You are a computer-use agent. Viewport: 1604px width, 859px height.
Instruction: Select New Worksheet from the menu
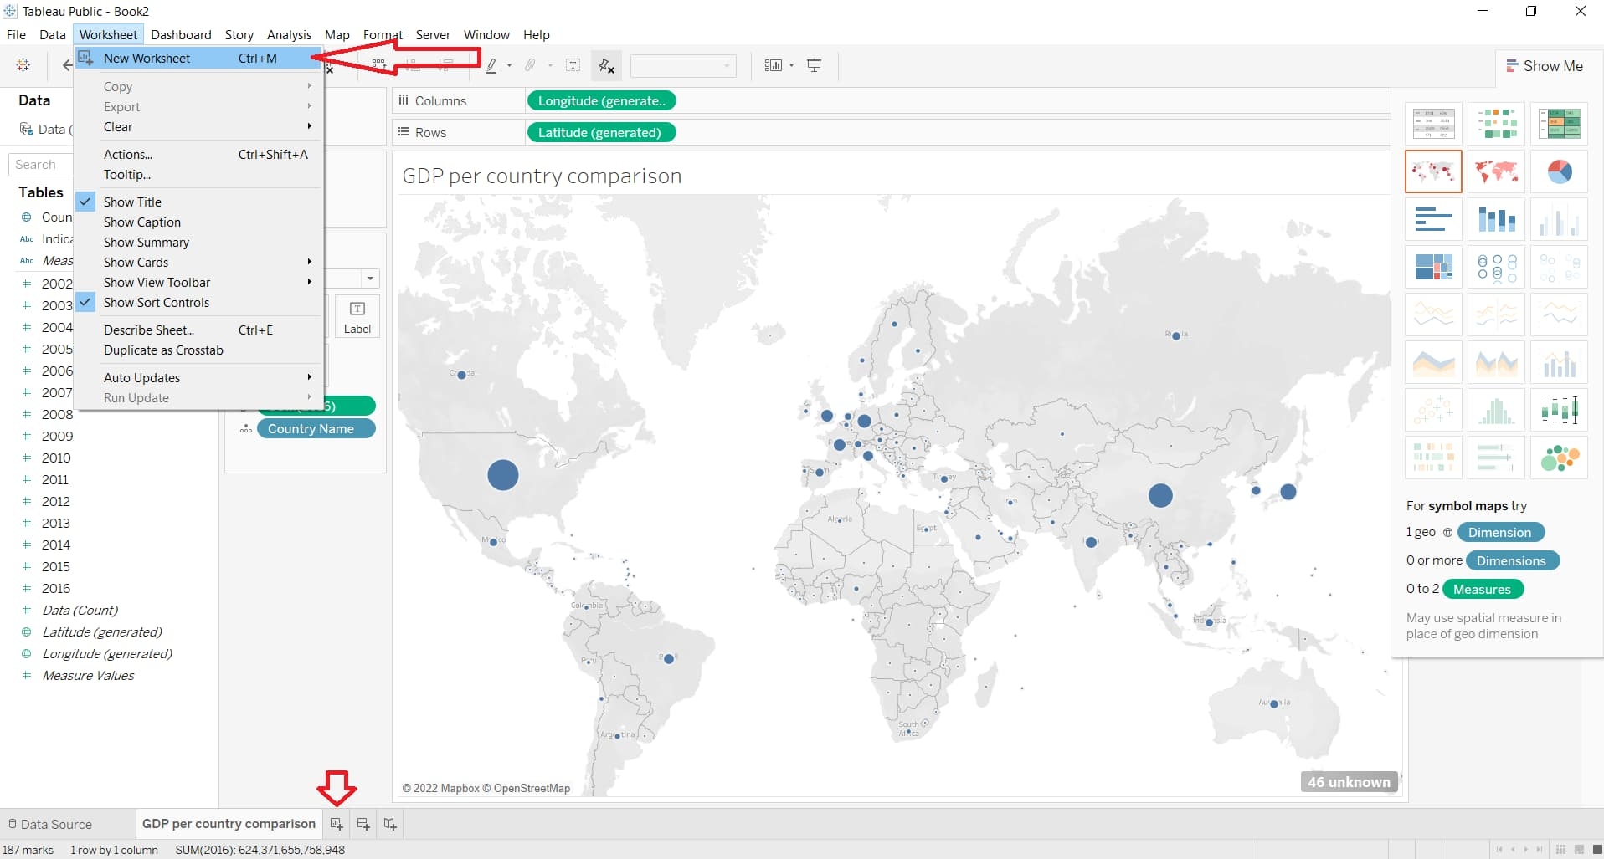pyautogui.click(x=147, y=59)
